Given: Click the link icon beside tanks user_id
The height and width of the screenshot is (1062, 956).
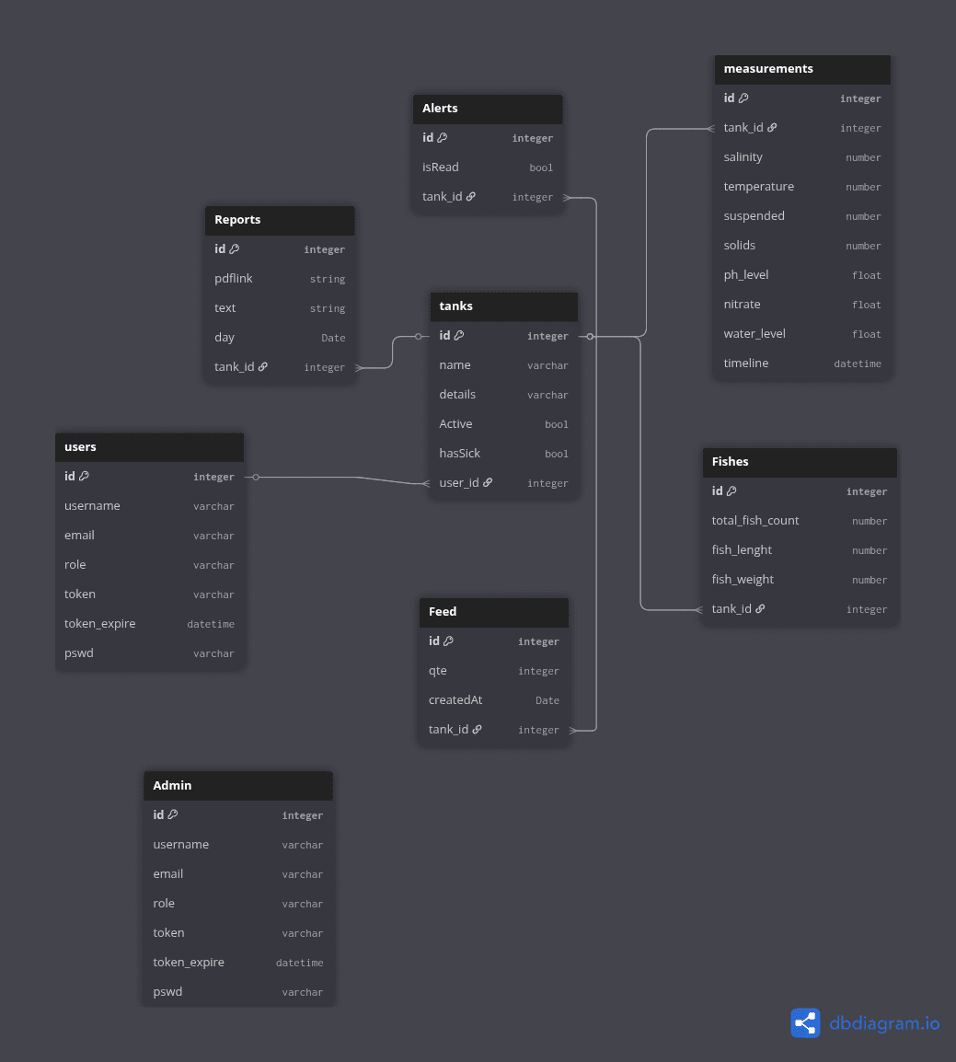Looking at the screenshot, I should tap(488, 482).
